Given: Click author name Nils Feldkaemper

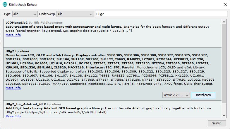Looking at the screenshot, I should 48,22.
